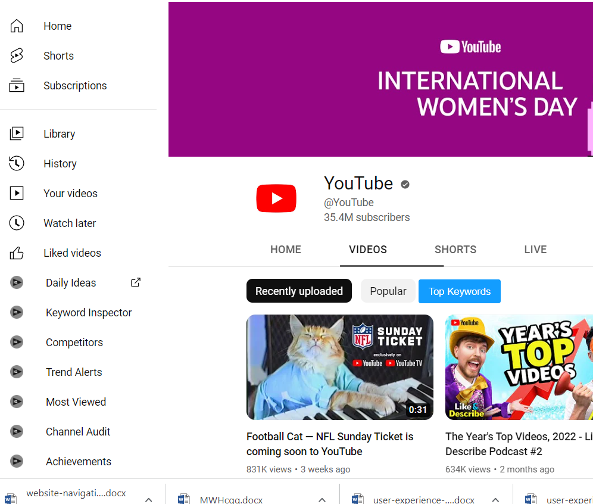Go to Watch later list
This screenshot has height=504, width=593.
pos(70,223)
